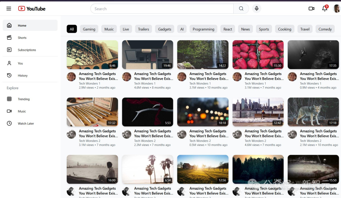Open Watch Later in sidebar

tap(26, 124)
